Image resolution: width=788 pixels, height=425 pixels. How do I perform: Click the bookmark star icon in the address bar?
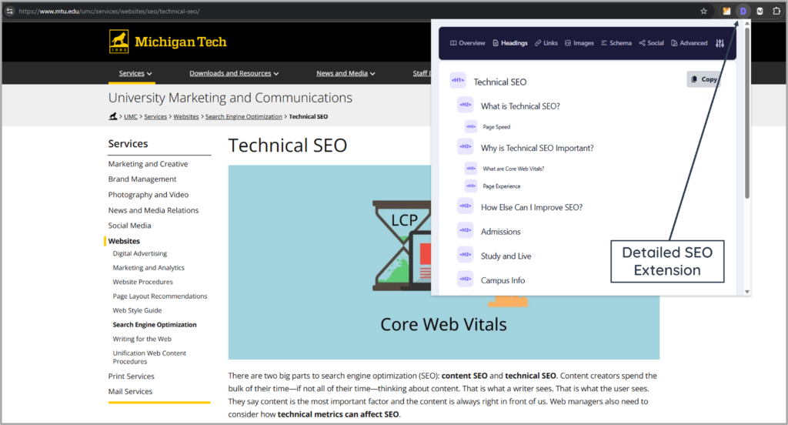(x=703, y=11)
